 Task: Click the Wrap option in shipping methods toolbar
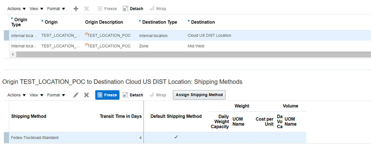[158, 95]
